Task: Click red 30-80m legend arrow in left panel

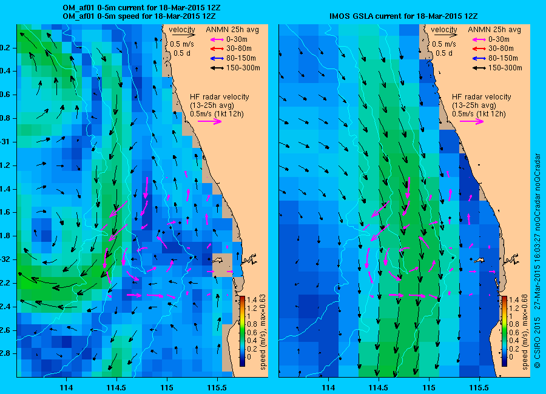Action: tap(217, 48)
